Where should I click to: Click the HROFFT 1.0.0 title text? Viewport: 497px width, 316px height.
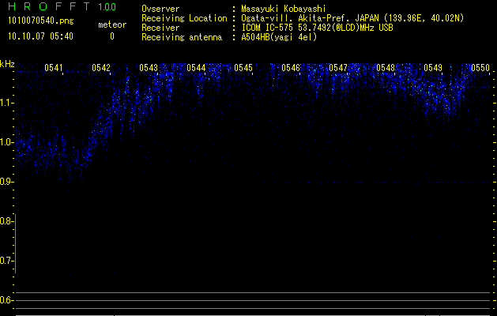click(x=62, y=6)
